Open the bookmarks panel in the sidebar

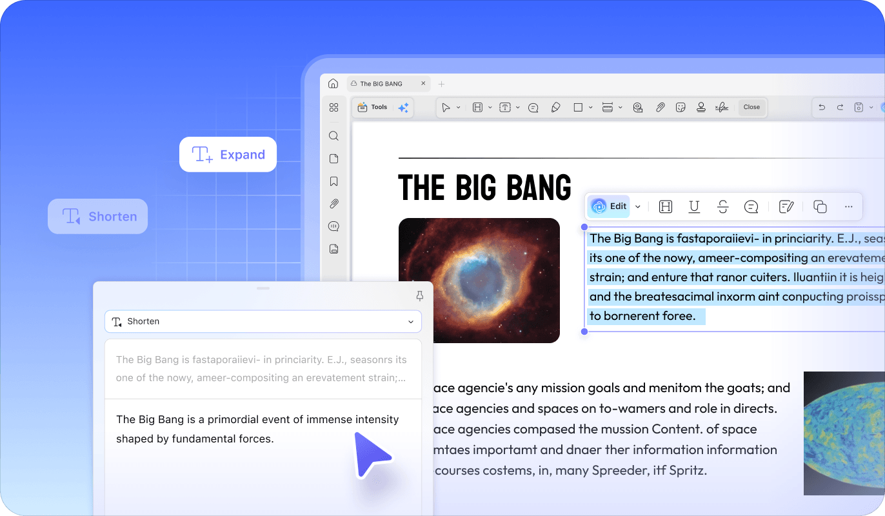[333, 181]
